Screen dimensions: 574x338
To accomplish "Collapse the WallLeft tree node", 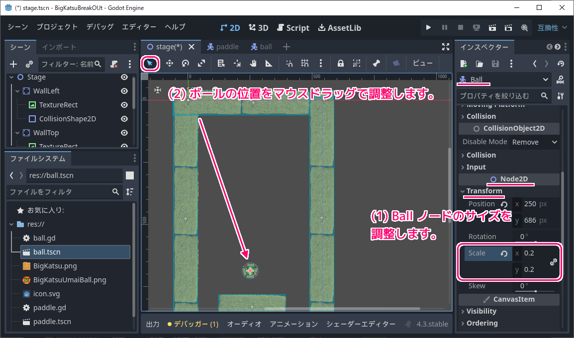I will tap(17, 91).
